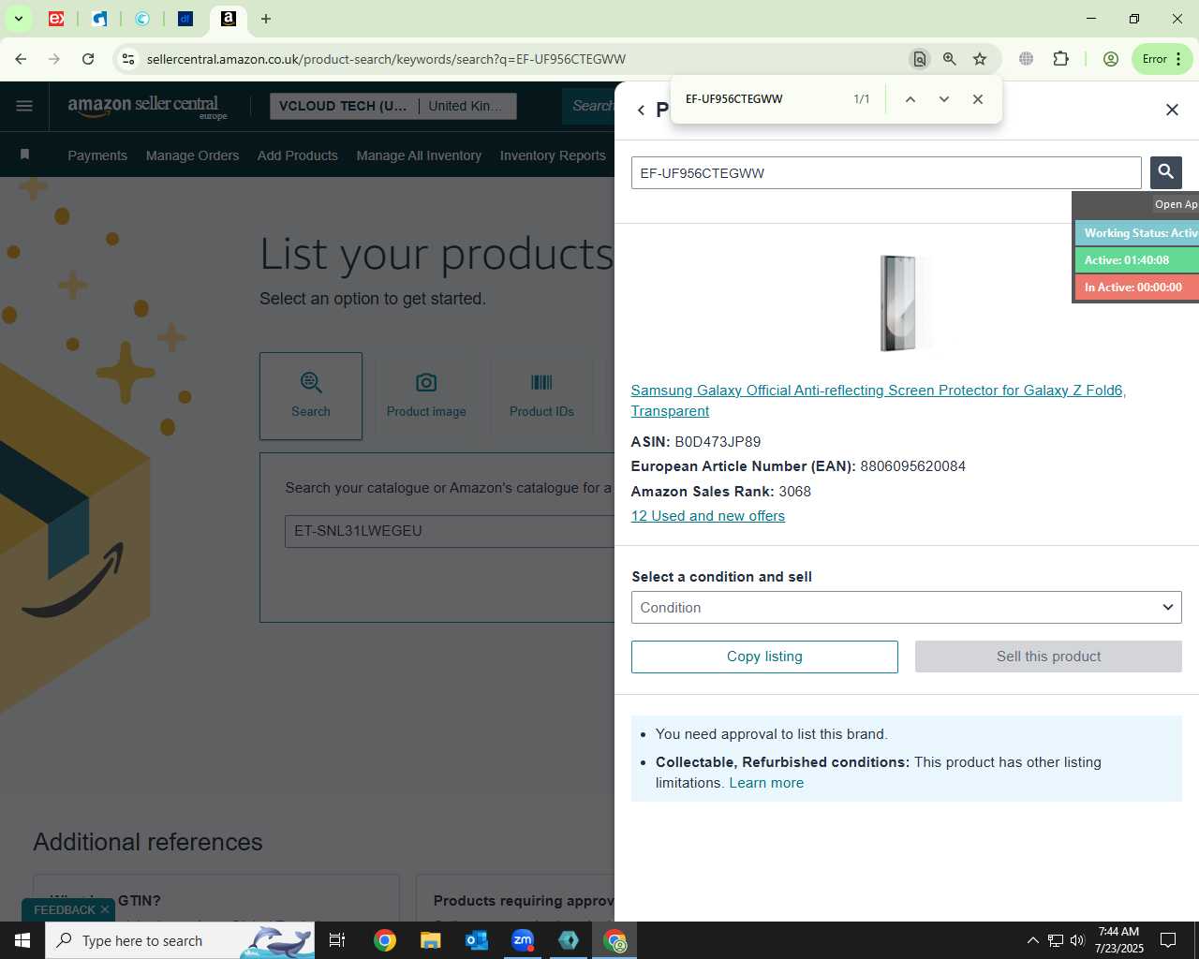Open the VCLOUD TECH account switcher

[392, 106]
